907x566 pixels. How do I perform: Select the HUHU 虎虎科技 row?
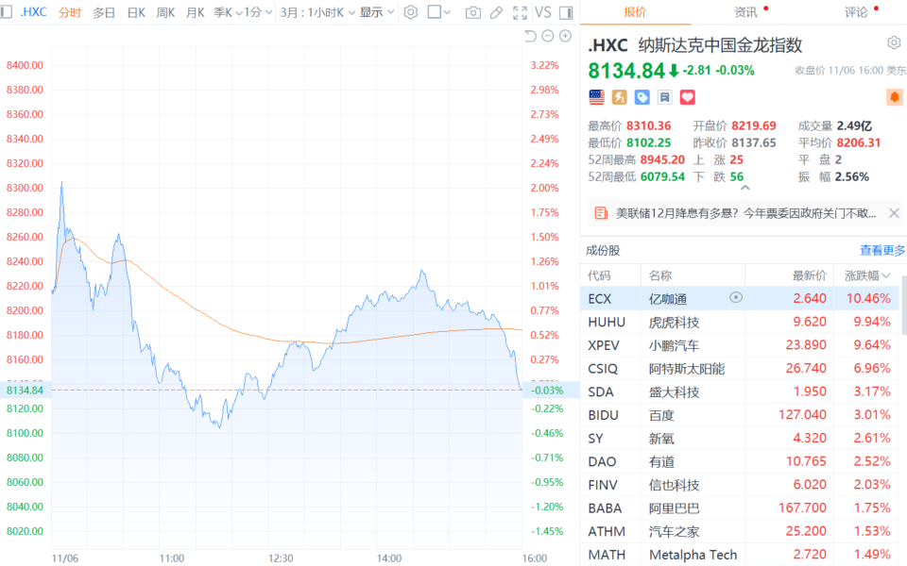pyautogui.click(x=741, y=322)
